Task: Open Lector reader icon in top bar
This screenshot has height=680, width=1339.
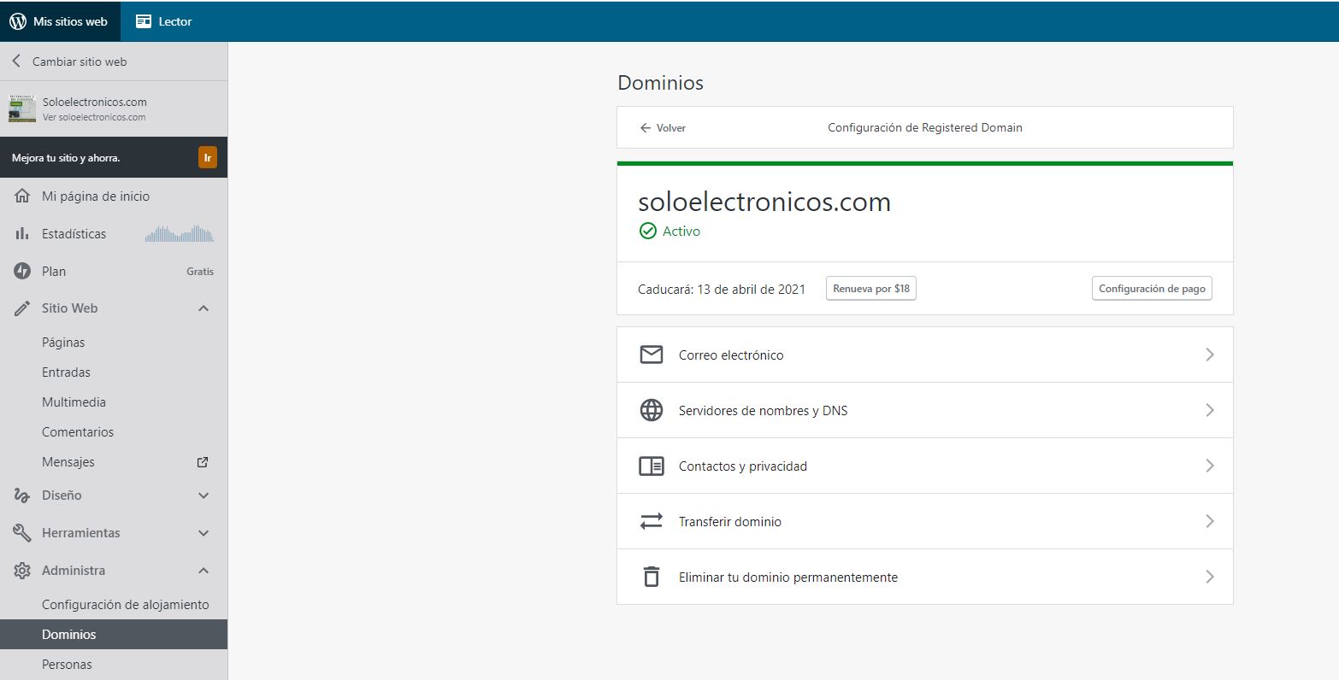Action: (144, 21)
